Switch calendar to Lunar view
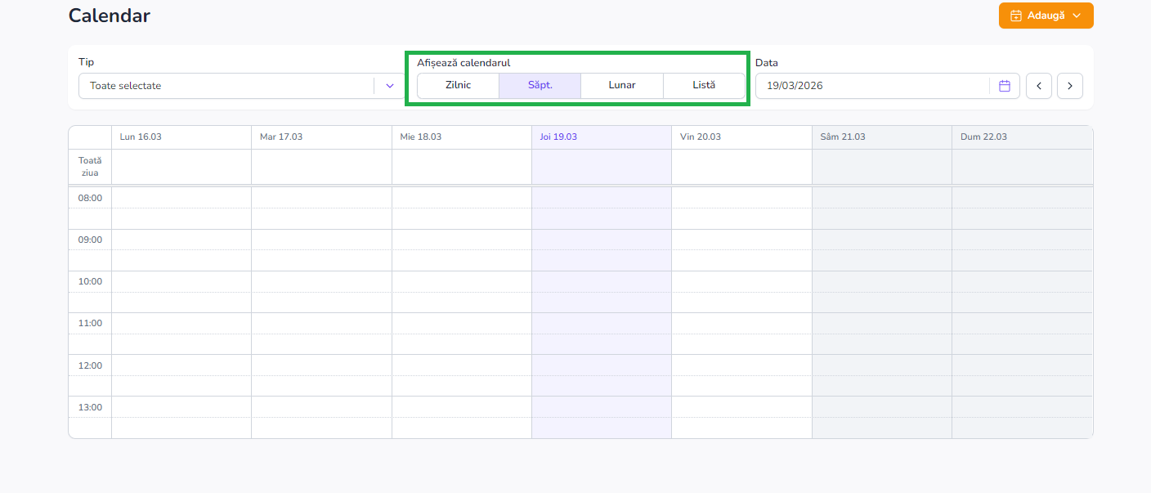 622,86
